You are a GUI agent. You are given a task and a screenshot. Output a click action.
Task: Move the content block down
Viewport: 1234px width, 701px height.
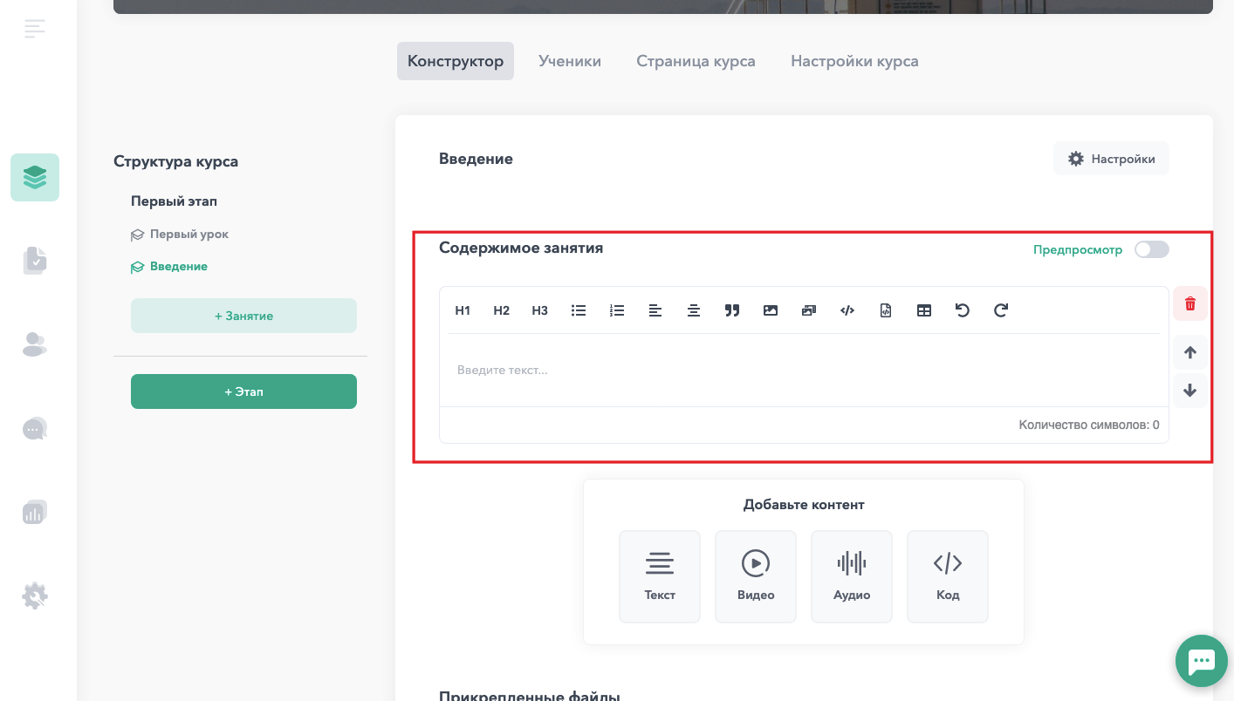point(1190,391)
